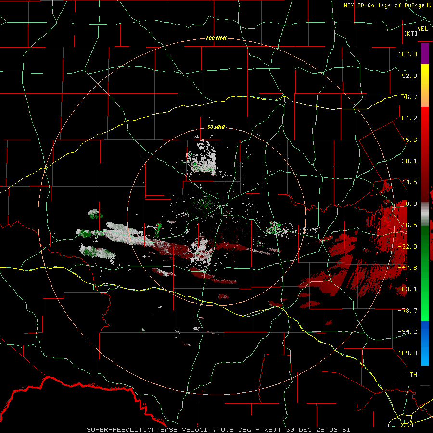Click the bright green segment of color bar
This screenshot has height=433, width=433.
coord(425,273)
